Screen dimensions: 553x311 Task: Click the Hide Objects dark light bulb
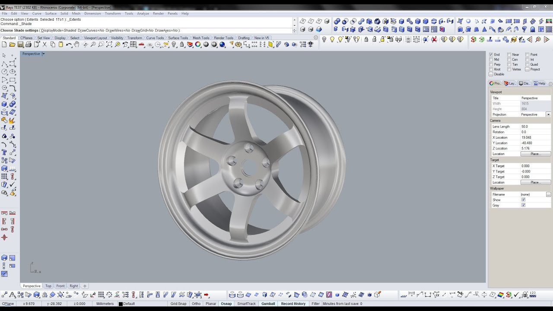pyautogui.click(x=324, y=39)
